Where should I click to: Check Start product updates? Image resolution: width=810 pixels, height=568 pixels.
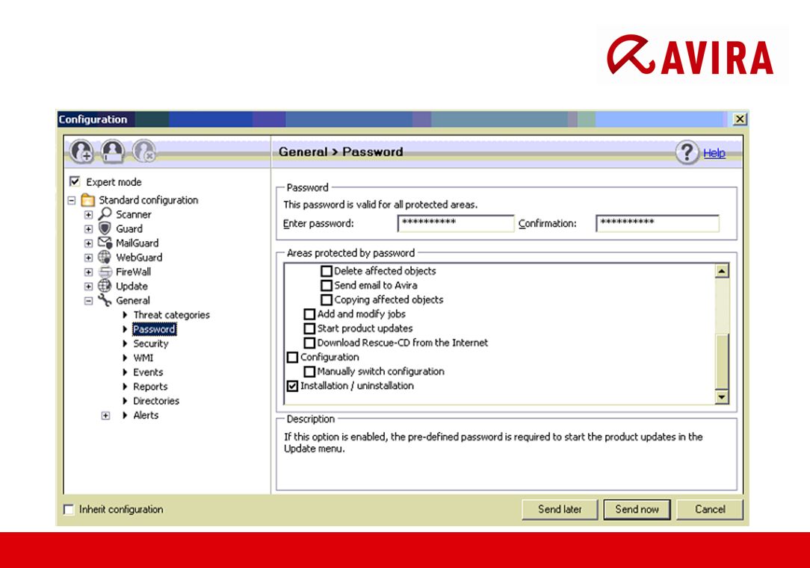(309, 328)
